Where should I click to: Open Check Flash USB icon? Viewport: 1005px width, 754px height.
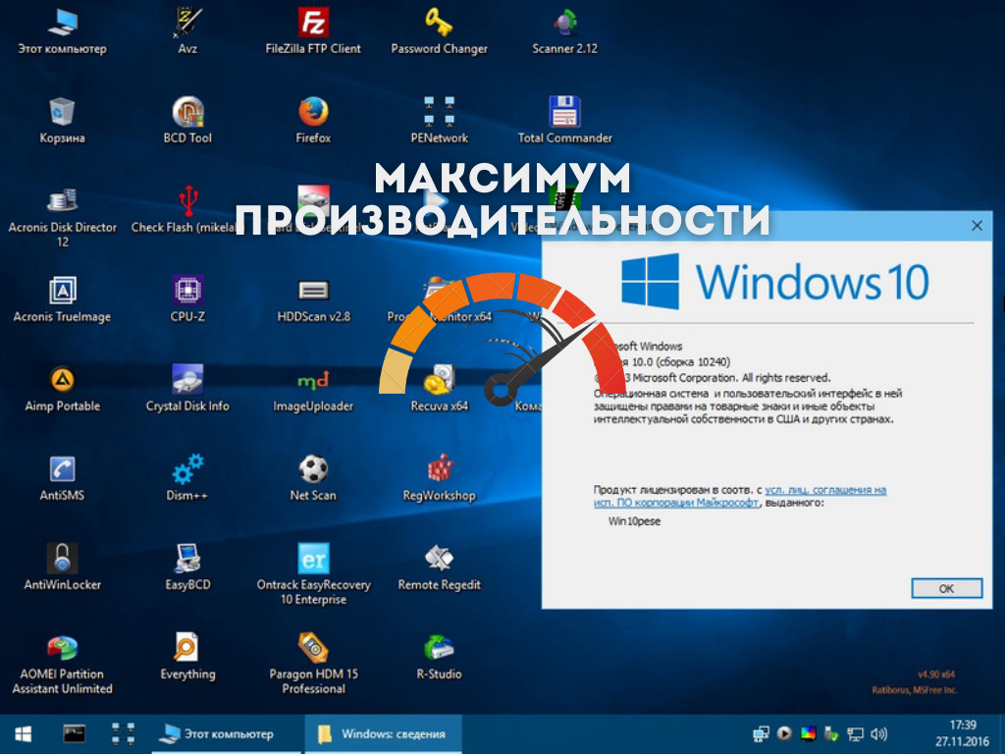[x=187, y=210]
